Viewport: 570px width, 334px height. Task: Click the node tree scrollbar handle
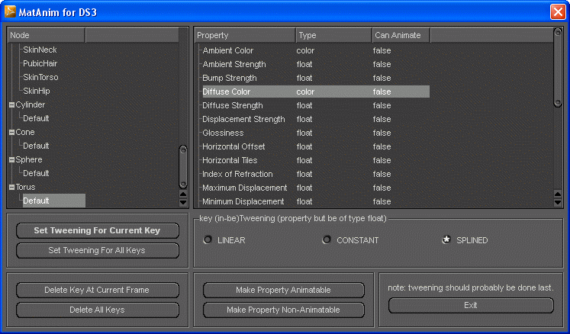point(183,167)
